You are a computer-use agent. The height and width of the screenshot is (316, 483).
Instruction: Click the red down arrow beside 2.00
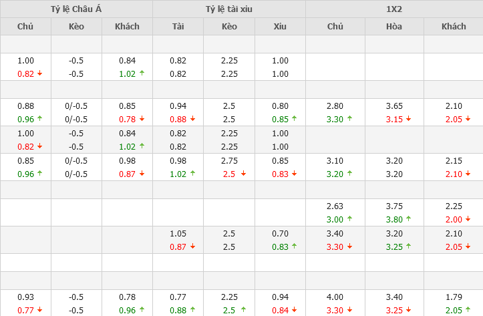coord(467,218)
